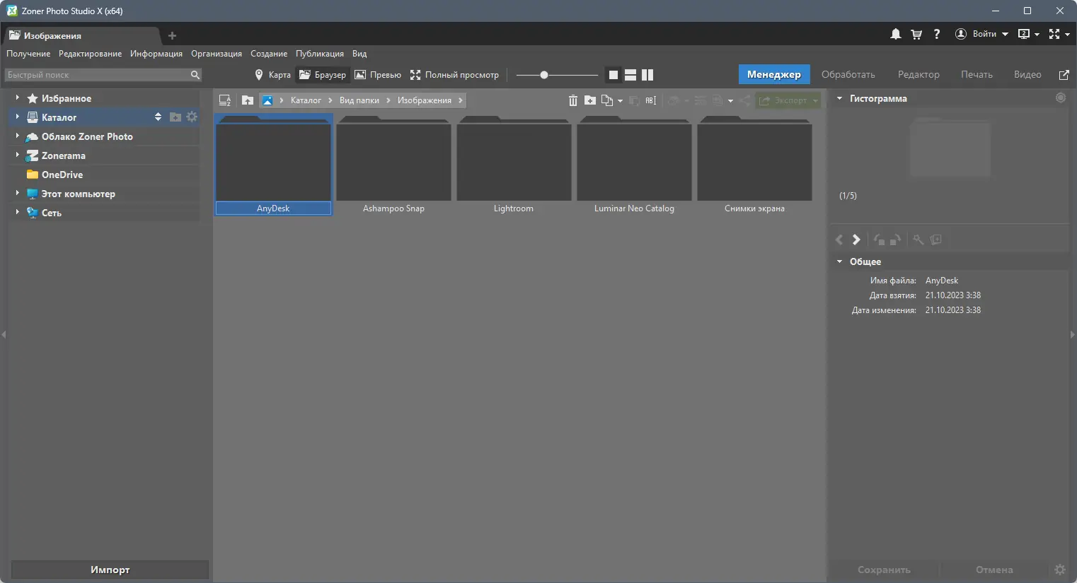Expand the Этот компьютер node
This screenshot has width=1077, height=583.
point(17,193)
